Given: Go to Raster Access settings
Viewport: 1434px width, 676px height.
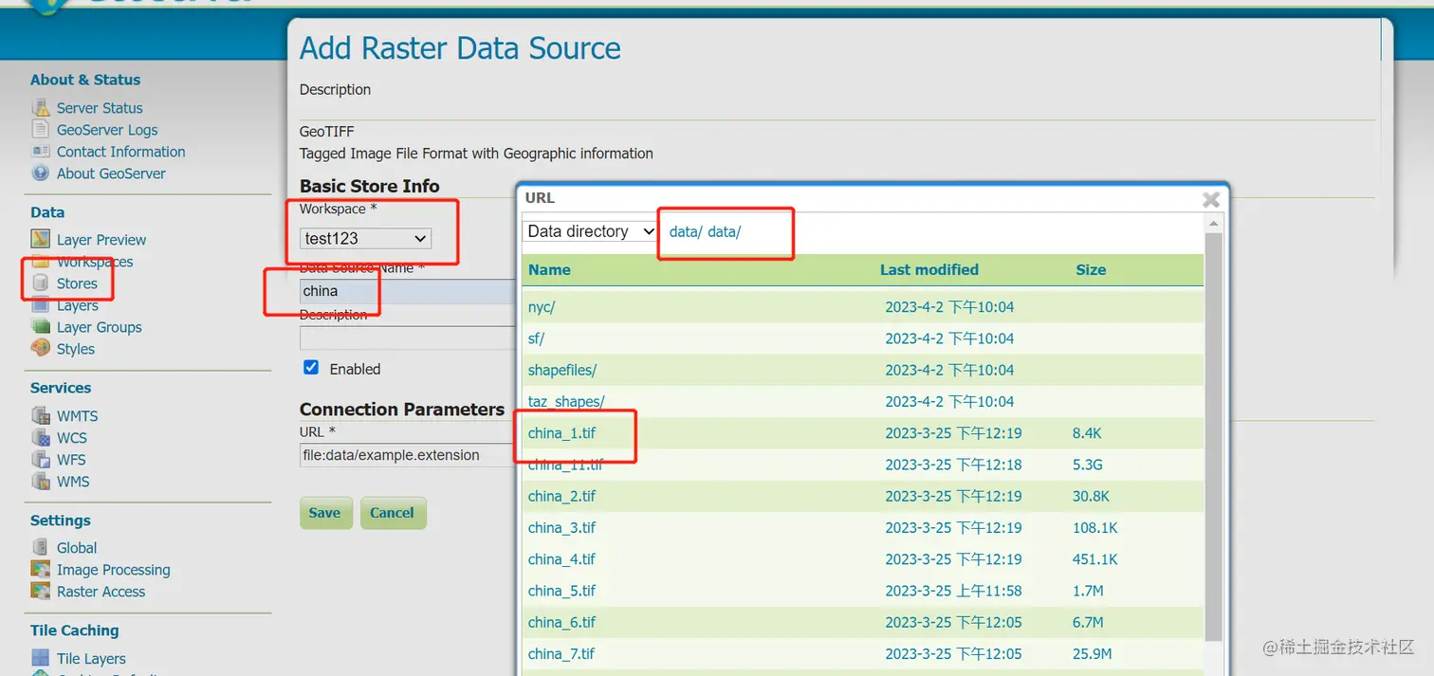Looking at the screenshot, I should coord(101,592).
